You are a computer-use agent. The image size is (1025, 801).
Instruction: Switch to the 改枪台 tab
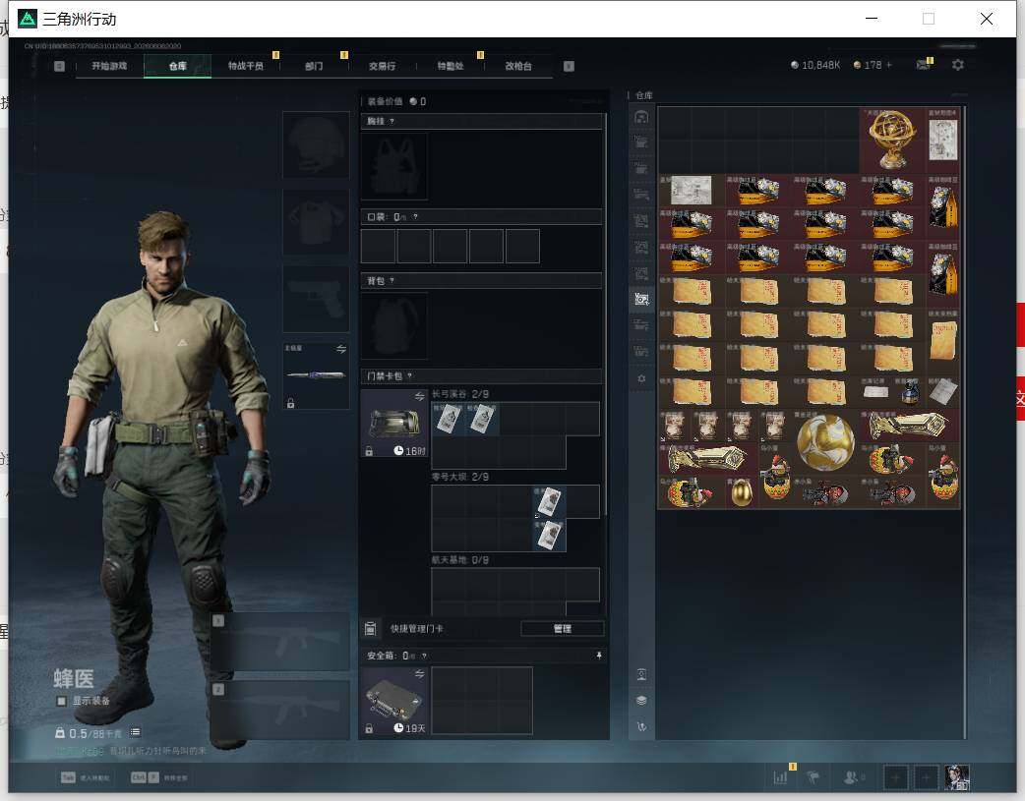(517, 66)
